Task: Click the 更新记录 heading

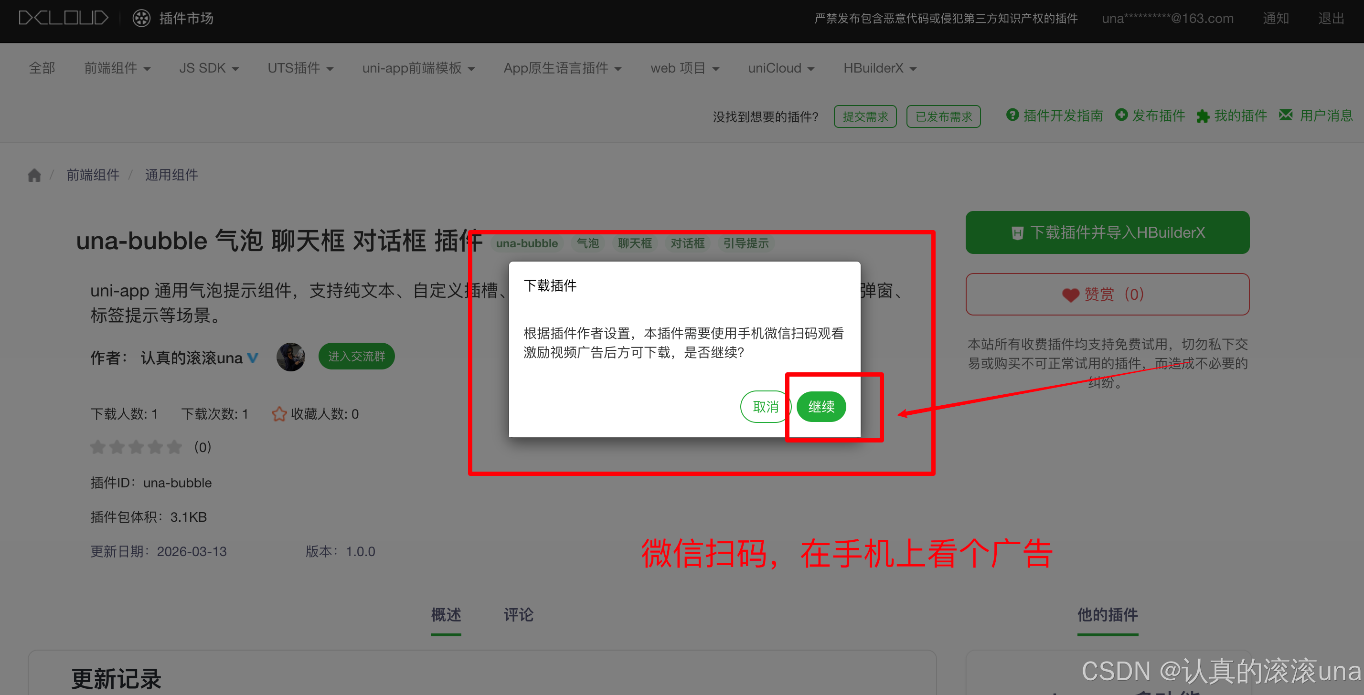Action: click(x=116, y=679)
